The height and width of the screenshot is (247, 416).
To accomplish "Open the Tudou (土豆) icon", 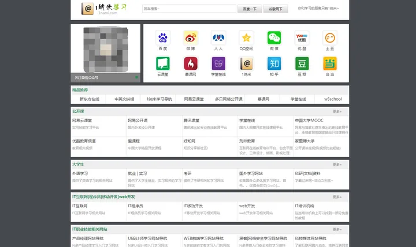I will [330, 38].
